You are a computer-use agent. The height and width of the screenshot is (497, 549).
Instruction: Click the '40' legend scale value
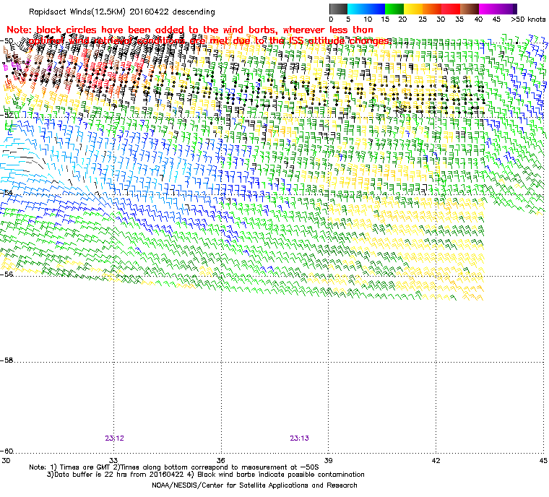(x=478, y=20)
